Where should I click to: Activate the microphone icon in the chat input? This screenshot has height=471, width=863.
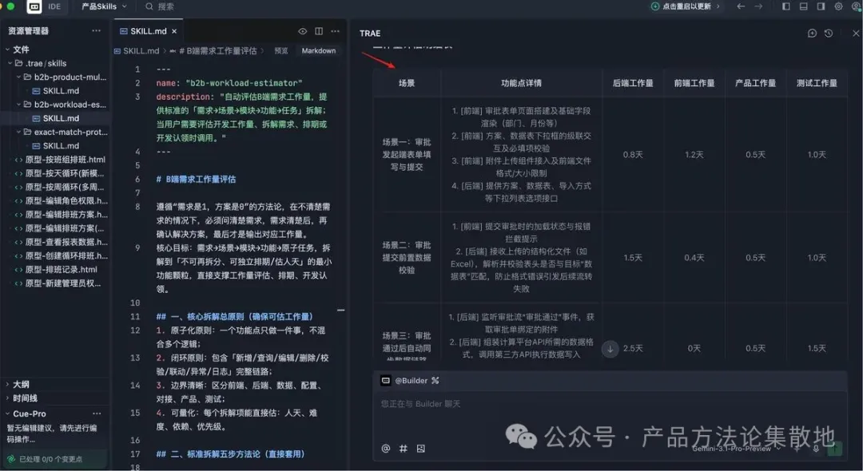pos(817,449)
